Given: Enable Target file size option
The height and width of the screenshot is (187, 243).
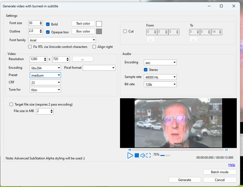Looking at the screenshot, I should [11, 104].
